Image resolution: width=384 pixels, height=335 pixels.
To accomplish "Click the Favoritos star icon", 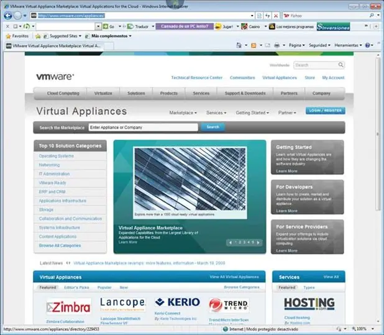I will [x=8, y=36].
